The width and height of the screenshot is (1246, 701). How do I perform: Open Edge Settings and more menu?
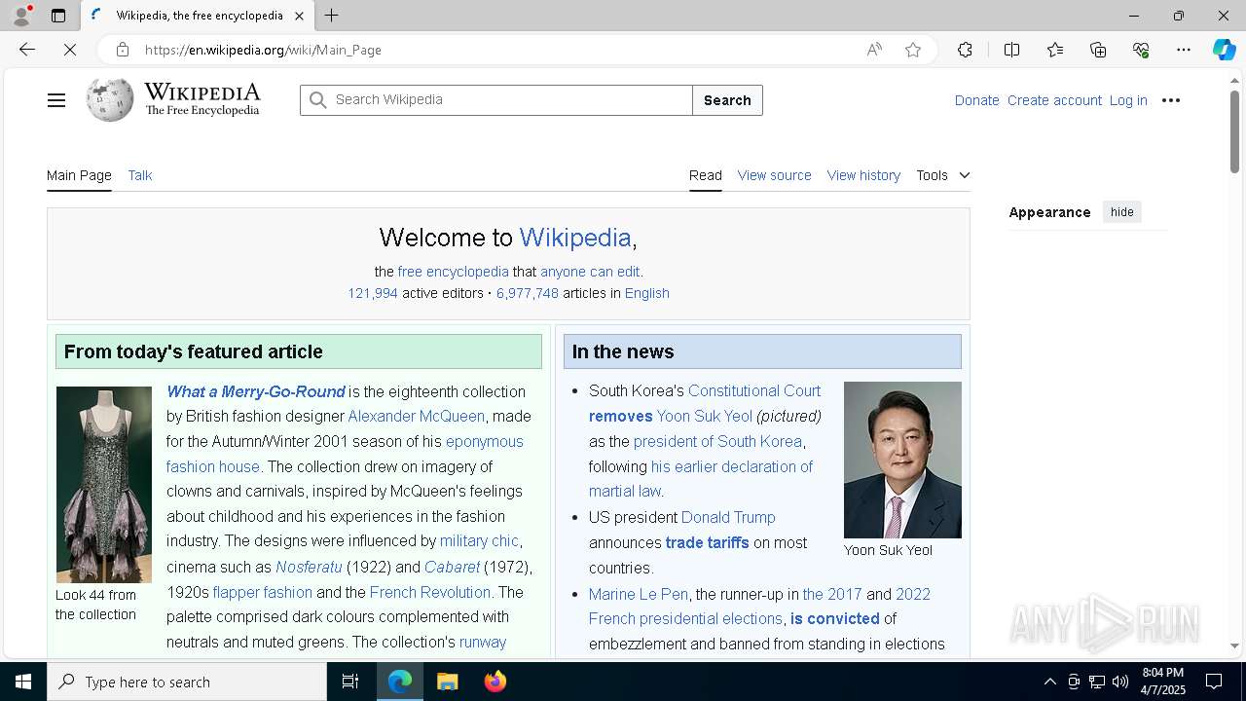click(1184, 50)
